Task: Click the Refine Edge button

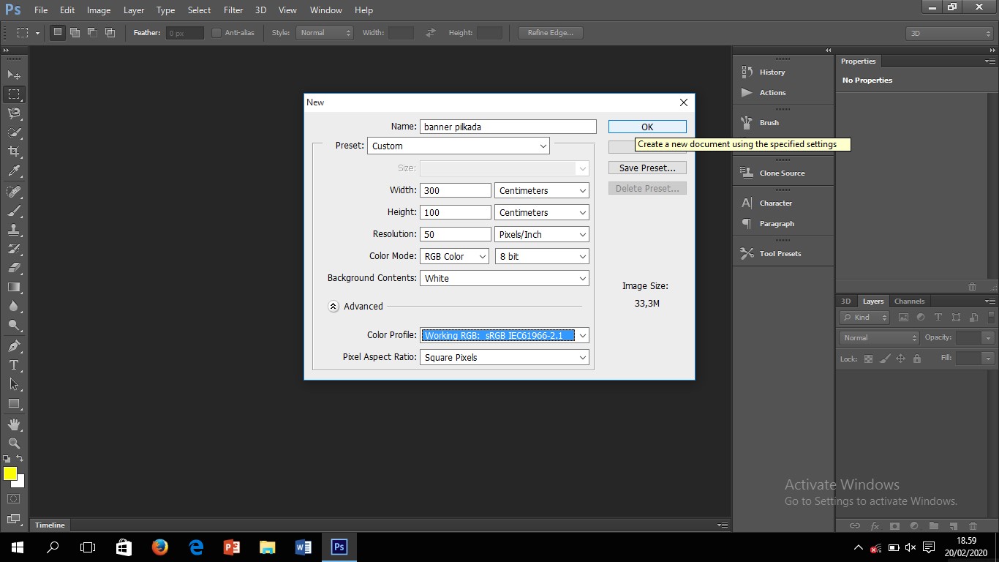Action: tap(551, 33)
